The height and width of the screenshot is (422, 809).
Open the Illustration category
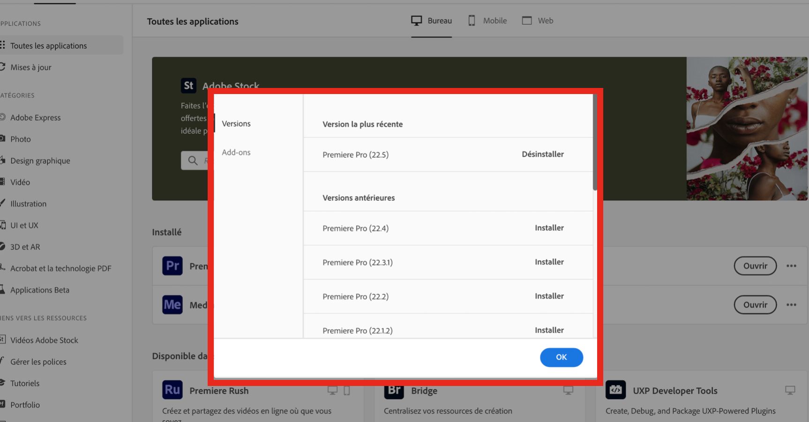pos(28,204)
